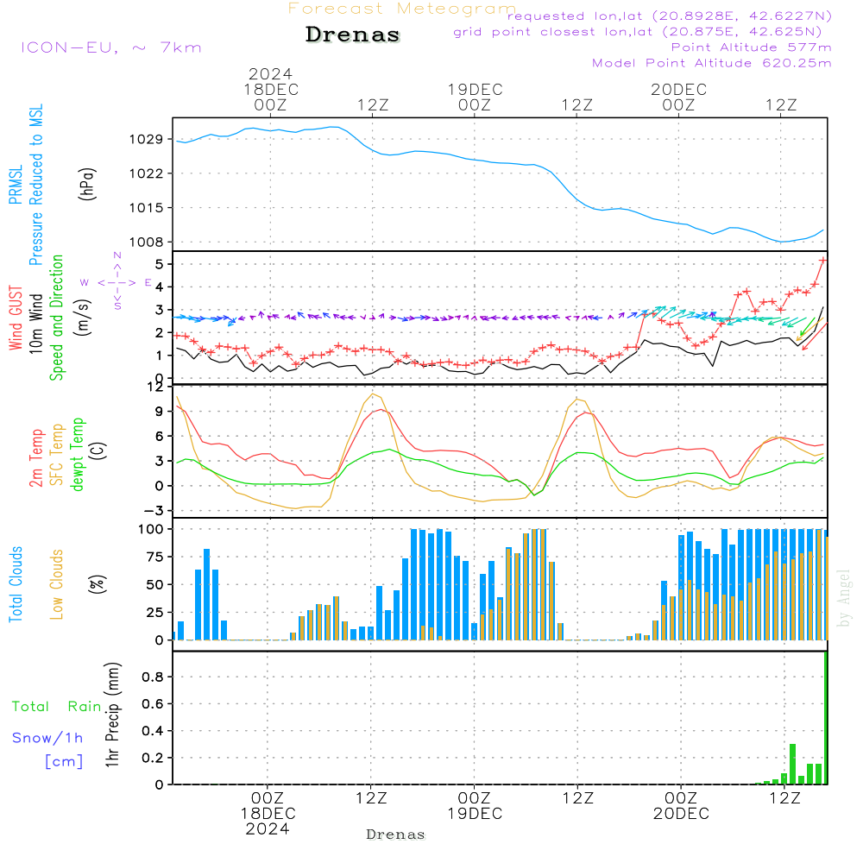Click the "PRMSL" axis label
This screenshot has height=863, width=863.
click(16, 185)
